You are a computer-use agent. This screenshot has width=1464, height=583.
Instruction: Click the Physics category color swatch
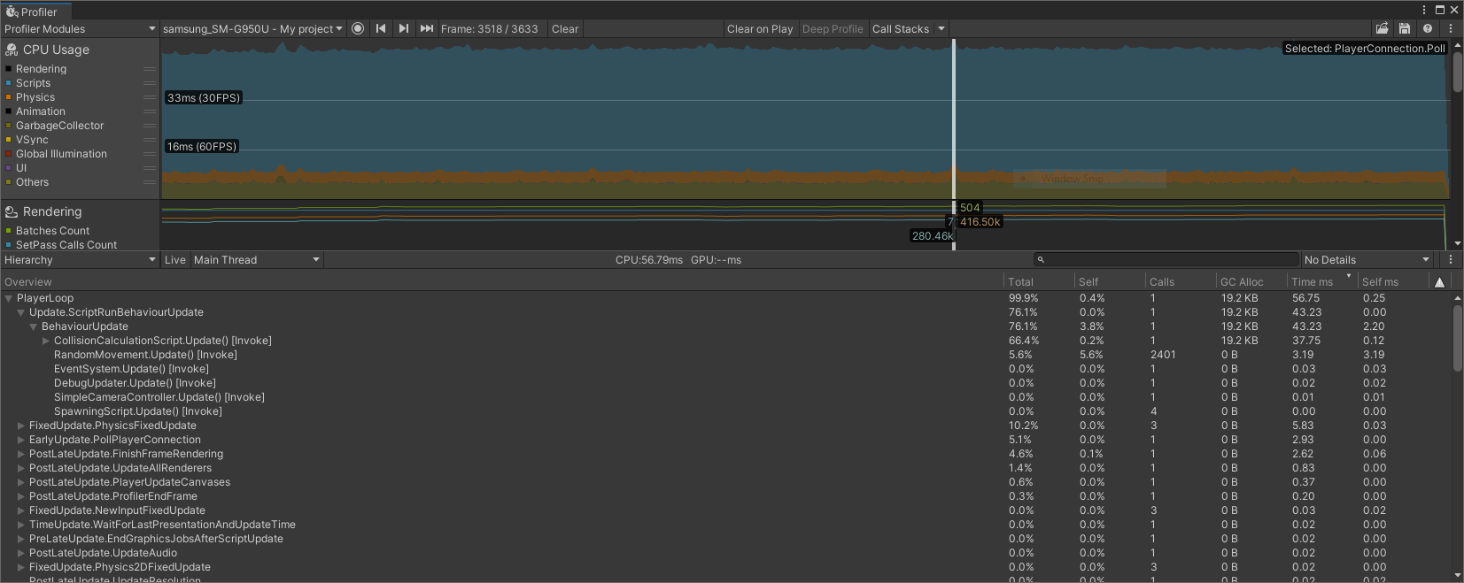pos(9,97)
